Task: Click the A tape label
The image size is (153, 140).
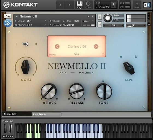Action: click(x=121, y=57)
